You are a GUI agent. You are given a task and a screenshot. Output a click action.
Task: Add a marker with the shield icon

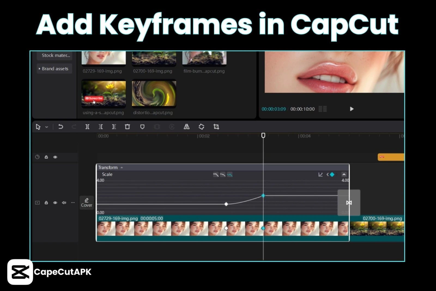[142, 127]
